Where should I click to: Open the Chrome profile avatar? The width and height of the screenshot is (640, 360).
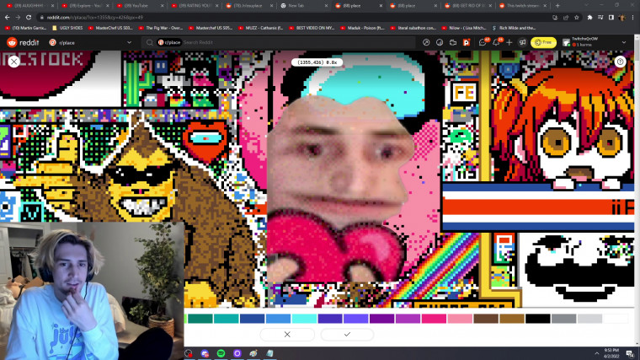(x=621, y=18)
